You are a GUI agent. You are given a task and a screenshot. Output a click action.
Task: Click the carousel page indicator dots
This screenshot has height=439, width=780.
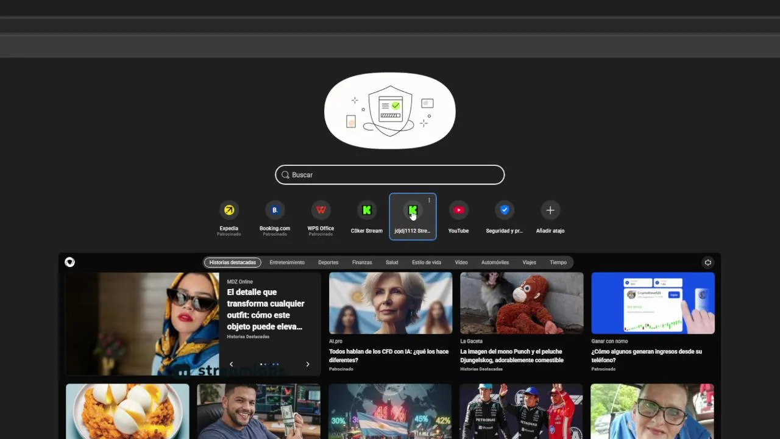click(x=269, y=364)
